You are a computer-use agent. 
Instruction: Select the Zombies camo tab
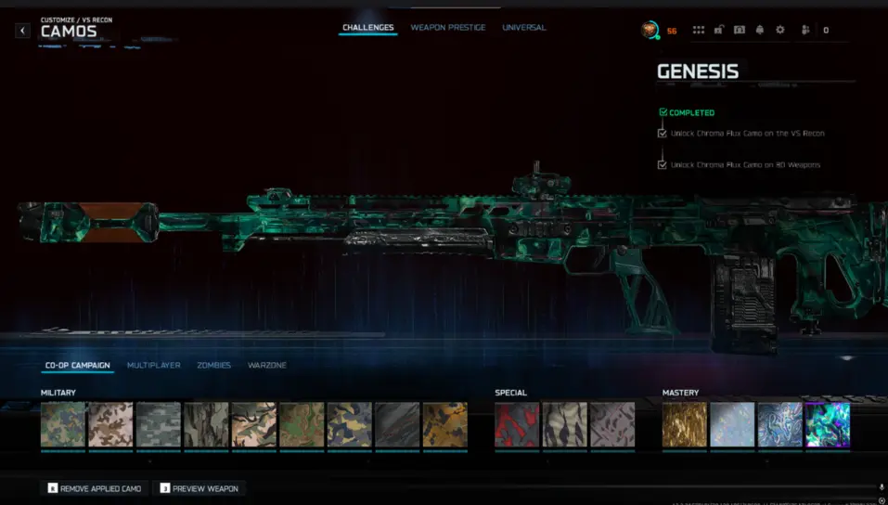click(x=213, y=366)
